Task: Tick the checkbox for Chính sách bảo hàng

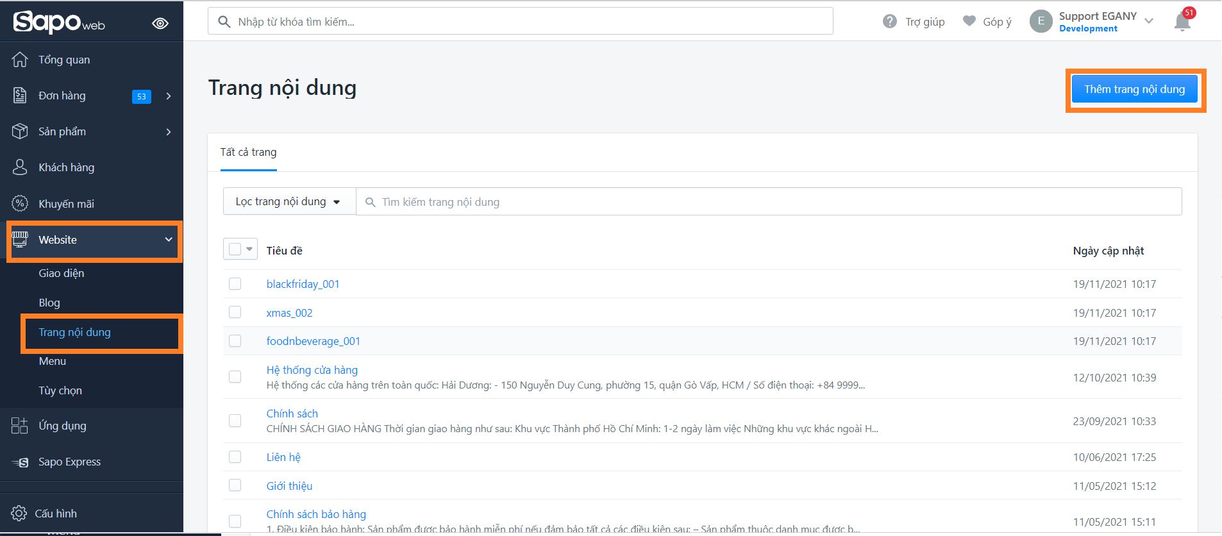Action: point(235,521)
